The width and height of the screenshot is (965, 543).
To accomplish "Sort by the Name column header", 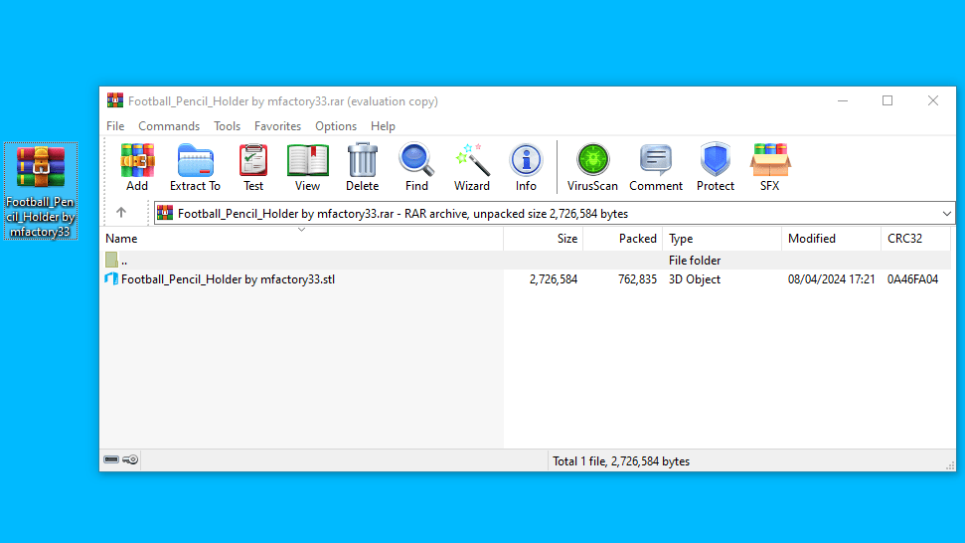I will [301, 239].
